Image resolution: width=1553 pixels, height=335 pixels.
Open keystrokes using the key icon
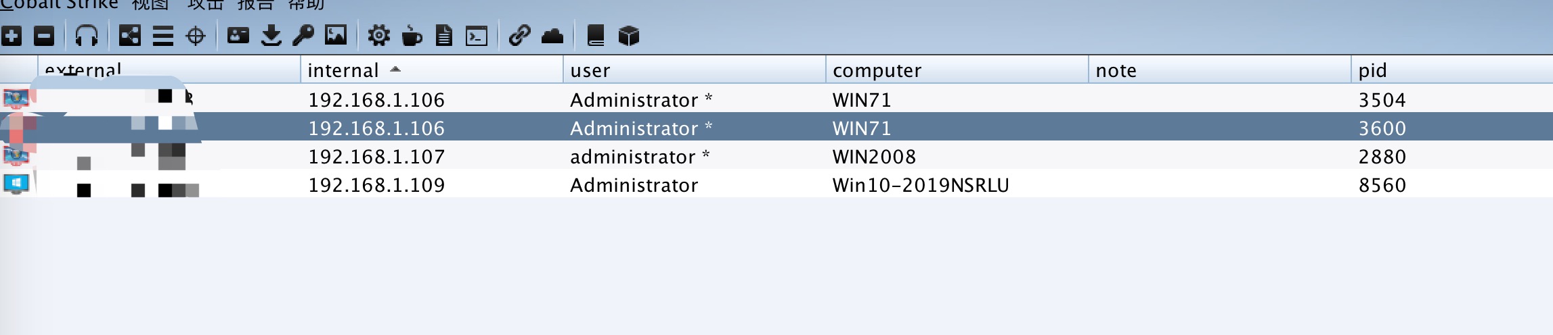[303, 36]
